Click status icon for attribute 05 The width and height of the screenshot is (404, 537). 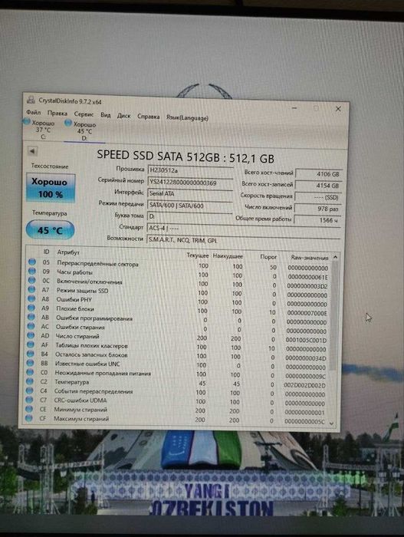(32, 262)
